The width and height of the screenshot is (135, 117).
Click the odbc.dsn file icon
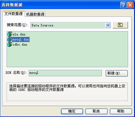(x=10, y=44)
